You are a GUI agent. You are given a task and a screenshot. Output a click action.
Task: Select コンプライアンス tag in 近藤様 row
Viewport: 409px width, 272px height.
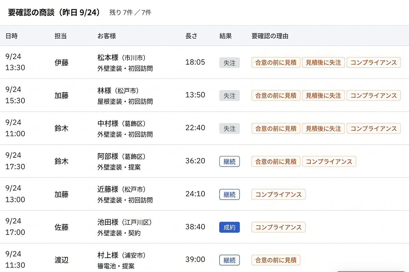pyautogui.click(x=278, y=194)
